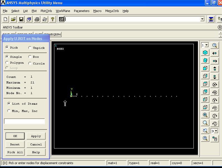This screenshot has width=222, height=168.
Task: Click the printer image capture icon
Action: point(37,19)
